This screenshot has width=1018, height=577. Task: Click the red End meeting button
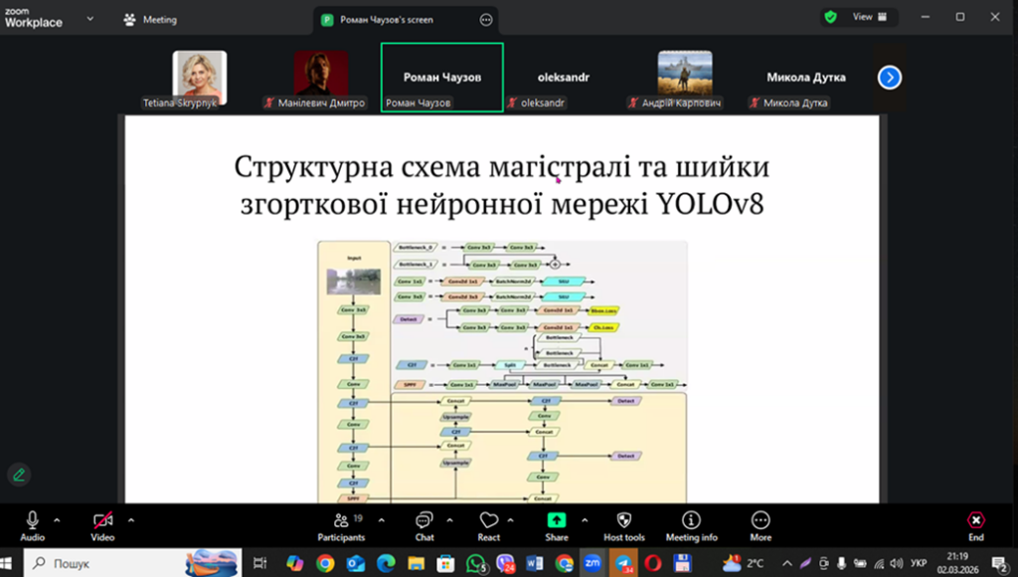(x=975, y=520)
